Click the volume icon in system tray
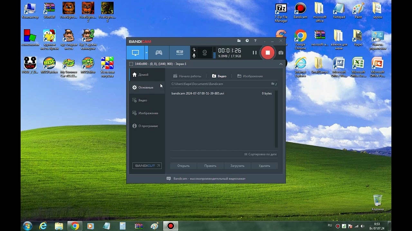The height and width of the screenshot is (231, 412). [x=362, y=226]
